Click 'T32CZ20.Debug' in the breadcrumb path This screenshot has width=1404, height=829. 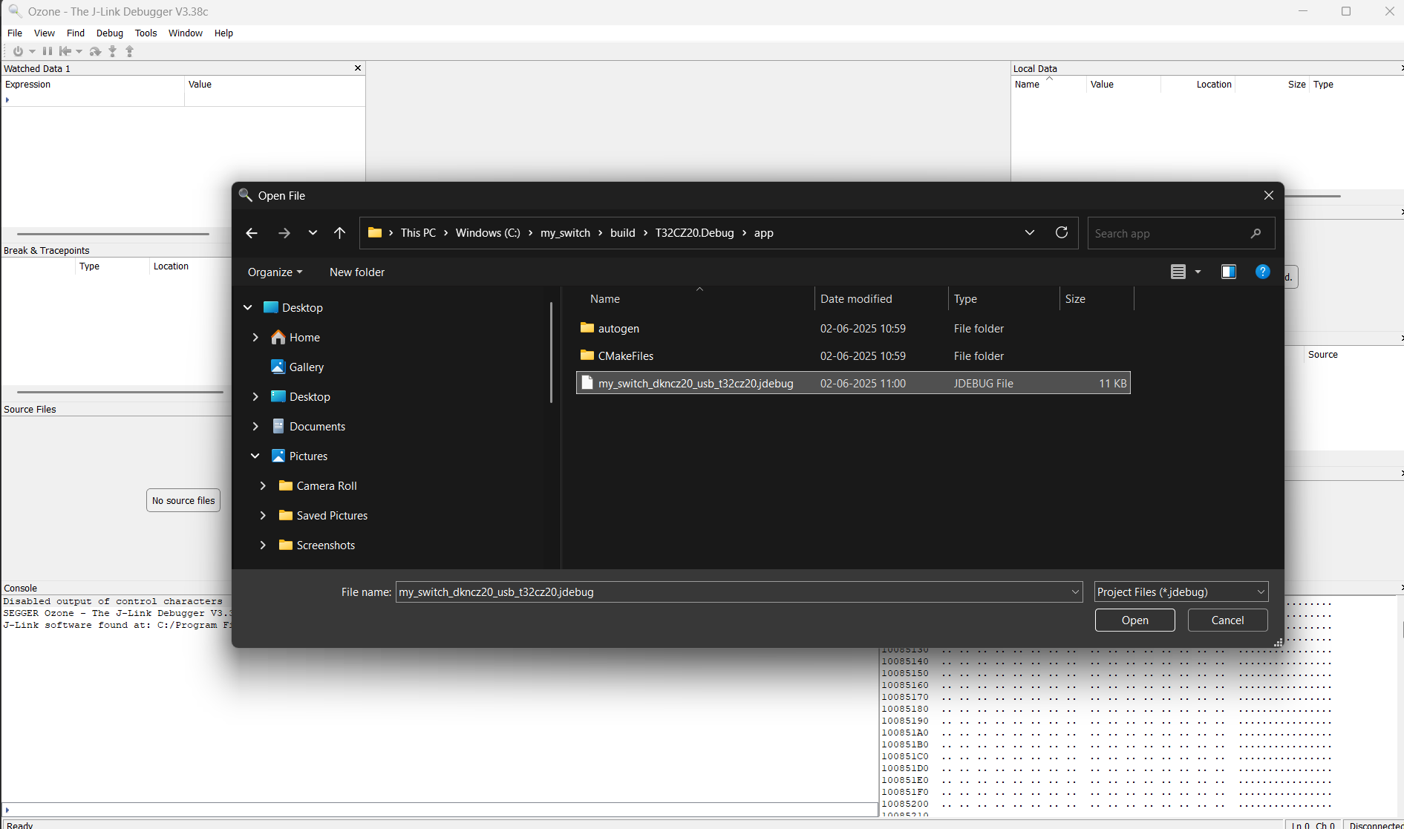pos(694,233)
